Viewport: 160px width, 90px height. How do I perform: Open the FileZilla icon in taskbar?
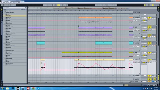28,88
